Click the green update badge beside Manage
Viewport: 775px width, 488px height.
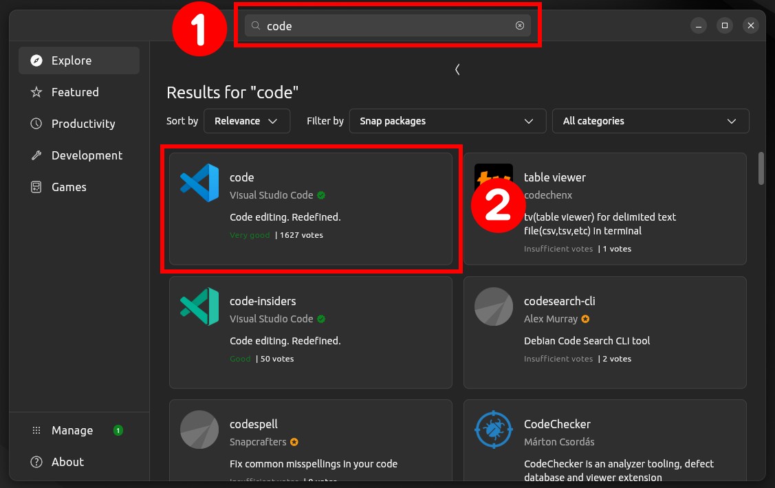[x=118, y=430]
